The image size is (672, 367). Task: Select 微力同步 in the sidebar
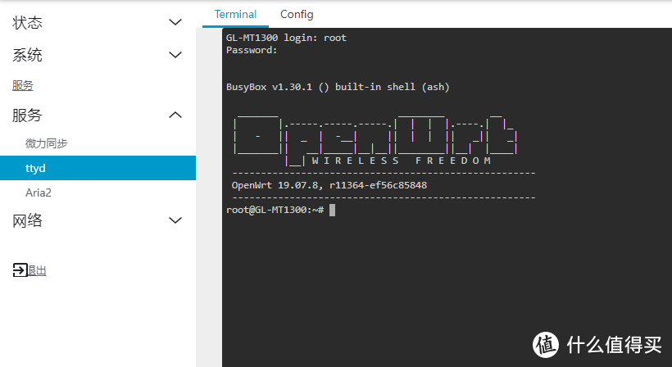(x=46, y=143)
